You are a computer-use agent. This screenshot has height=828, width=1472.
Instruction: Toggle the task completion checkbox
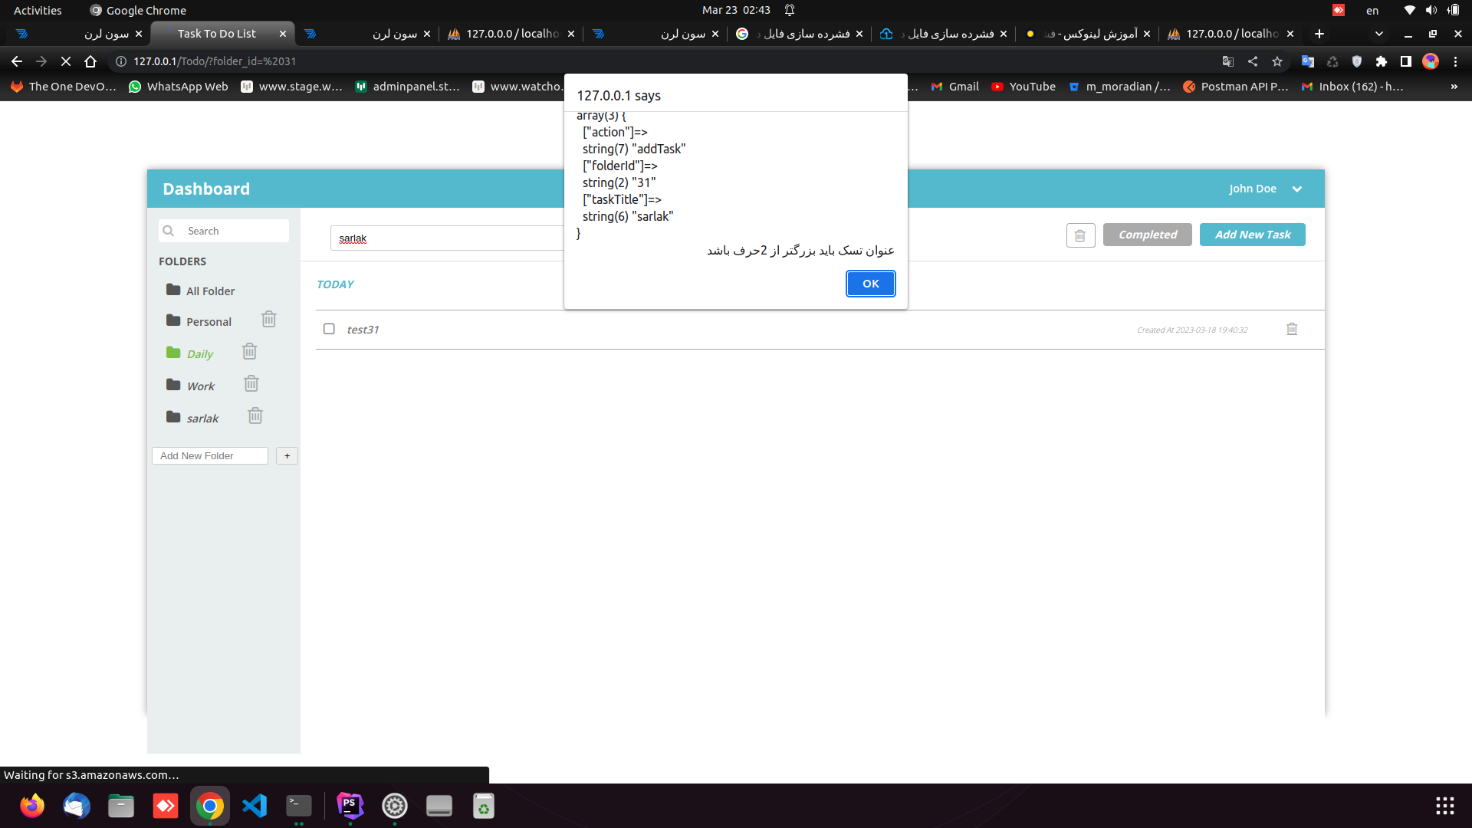330,330
